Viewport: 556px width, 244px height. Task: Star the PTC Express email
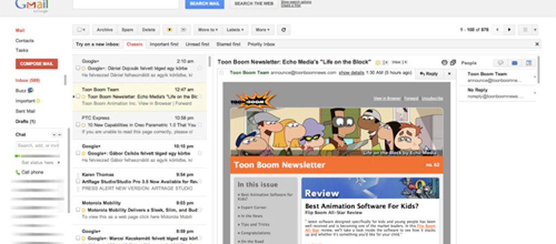pos(200,125)
